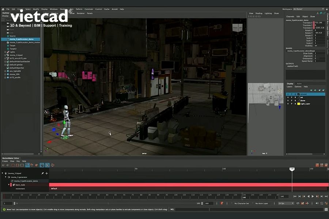The image size is (329, 219).
Task: Click the plus icon on the moma_3 biped row
Action: 46,173
